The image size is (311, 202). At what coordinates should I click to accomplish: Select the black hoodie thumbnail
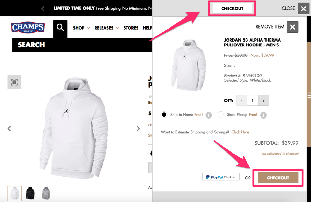click(x=30, y=193)
